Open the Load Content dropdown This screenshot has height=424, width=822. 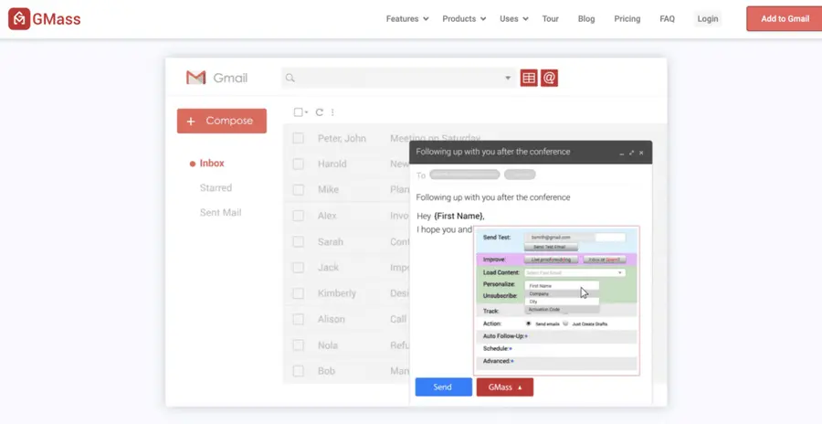574,273
